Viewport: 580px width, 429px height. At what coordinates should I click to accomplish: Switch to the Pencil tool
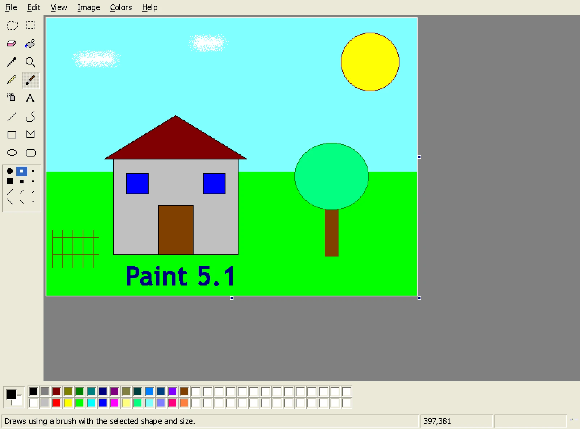[12, 80]
